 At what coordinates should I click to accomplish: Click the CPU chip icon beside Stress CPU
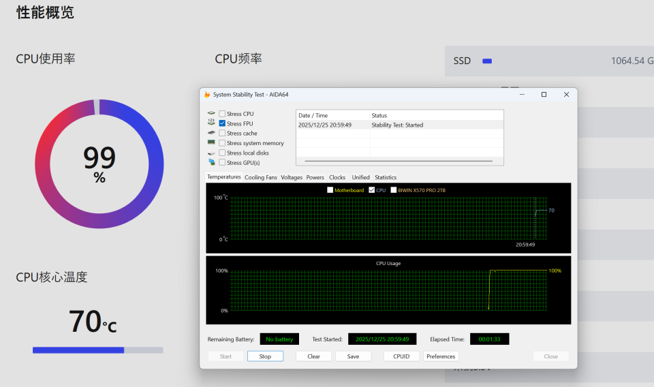tap(211, 114)
